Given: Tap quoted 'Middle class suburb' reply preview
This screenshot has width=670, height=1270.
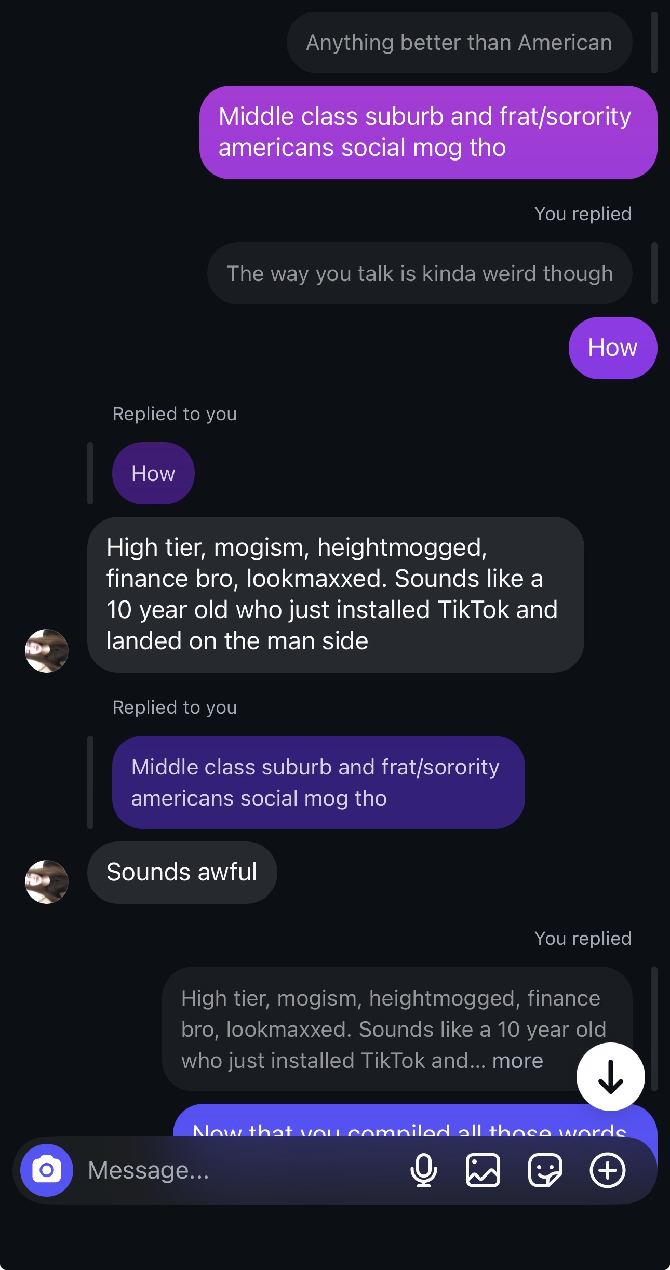Looking at the screenshot, I should pos(318,782).
